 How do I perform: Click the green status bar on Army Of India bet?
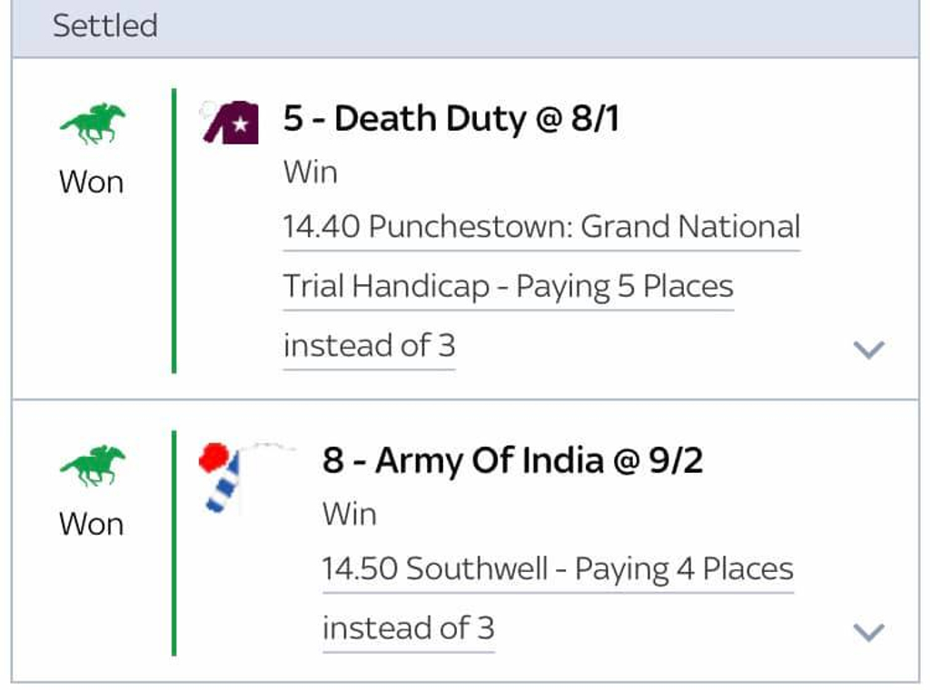[x=173, y=543]
